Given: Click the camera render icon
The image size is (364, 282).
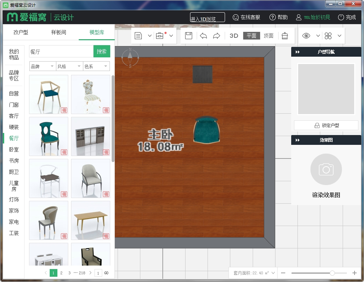Looking at the screenshot, I should (326, 170).
